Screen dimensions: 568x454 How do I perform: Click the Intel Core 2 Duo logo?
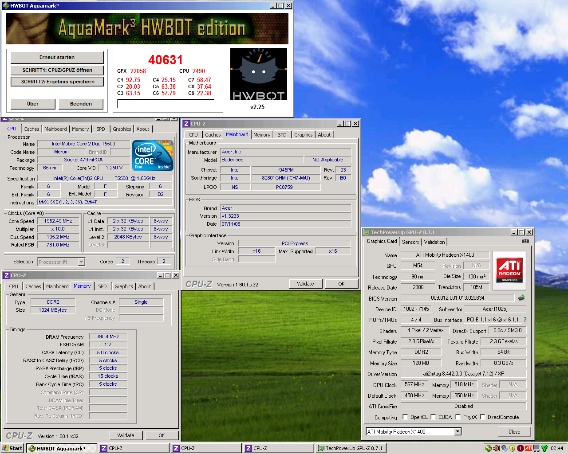pyautogui.click(x=153, y=155)
